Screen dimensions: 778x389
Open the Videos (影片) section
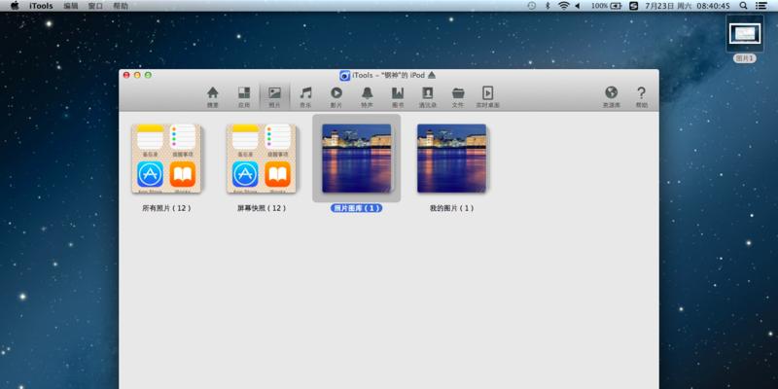[x=336, y=94]
